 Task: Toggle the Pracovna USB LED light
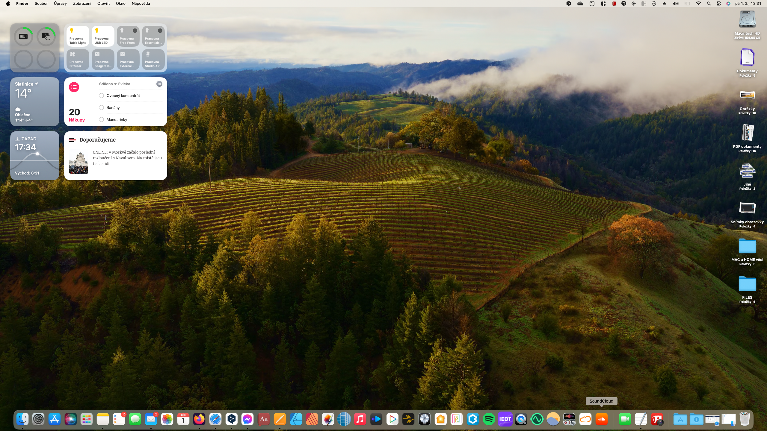coord(103,36)
